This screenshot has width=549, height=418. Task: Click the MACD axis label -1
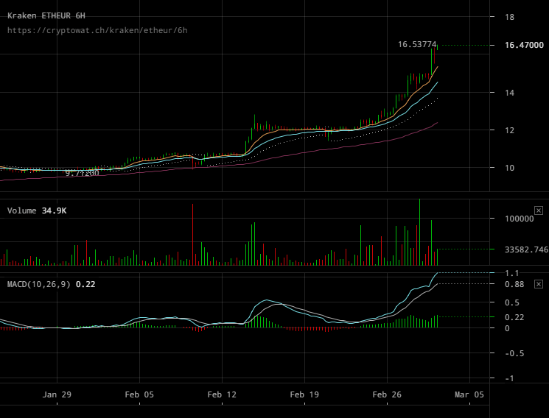(x=509, y=378)
